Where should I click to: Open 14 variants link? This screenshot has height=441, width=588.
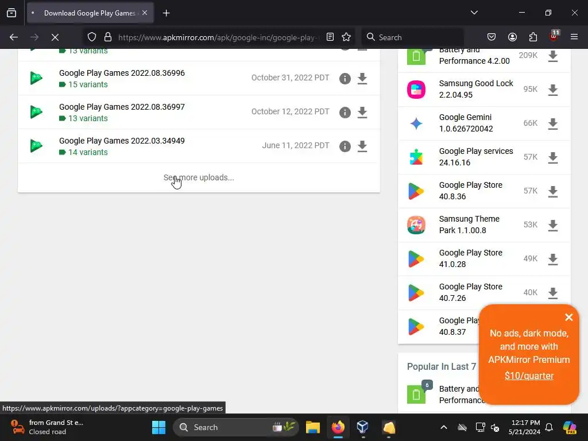tap(88, 152)
